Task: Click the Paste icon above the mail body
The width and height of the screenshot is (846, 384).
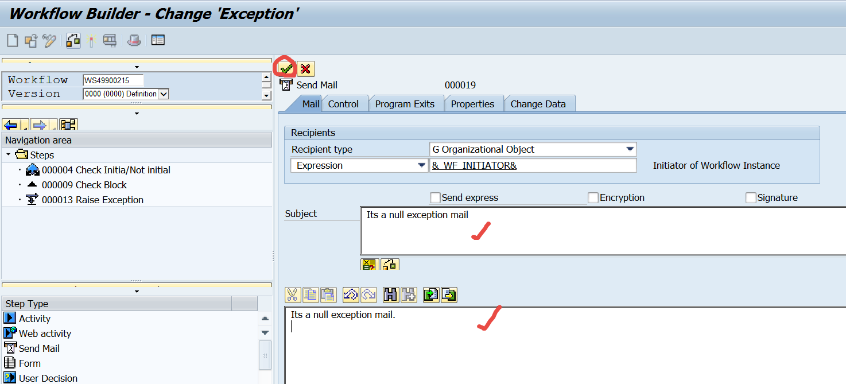Action: coord(328,294)
